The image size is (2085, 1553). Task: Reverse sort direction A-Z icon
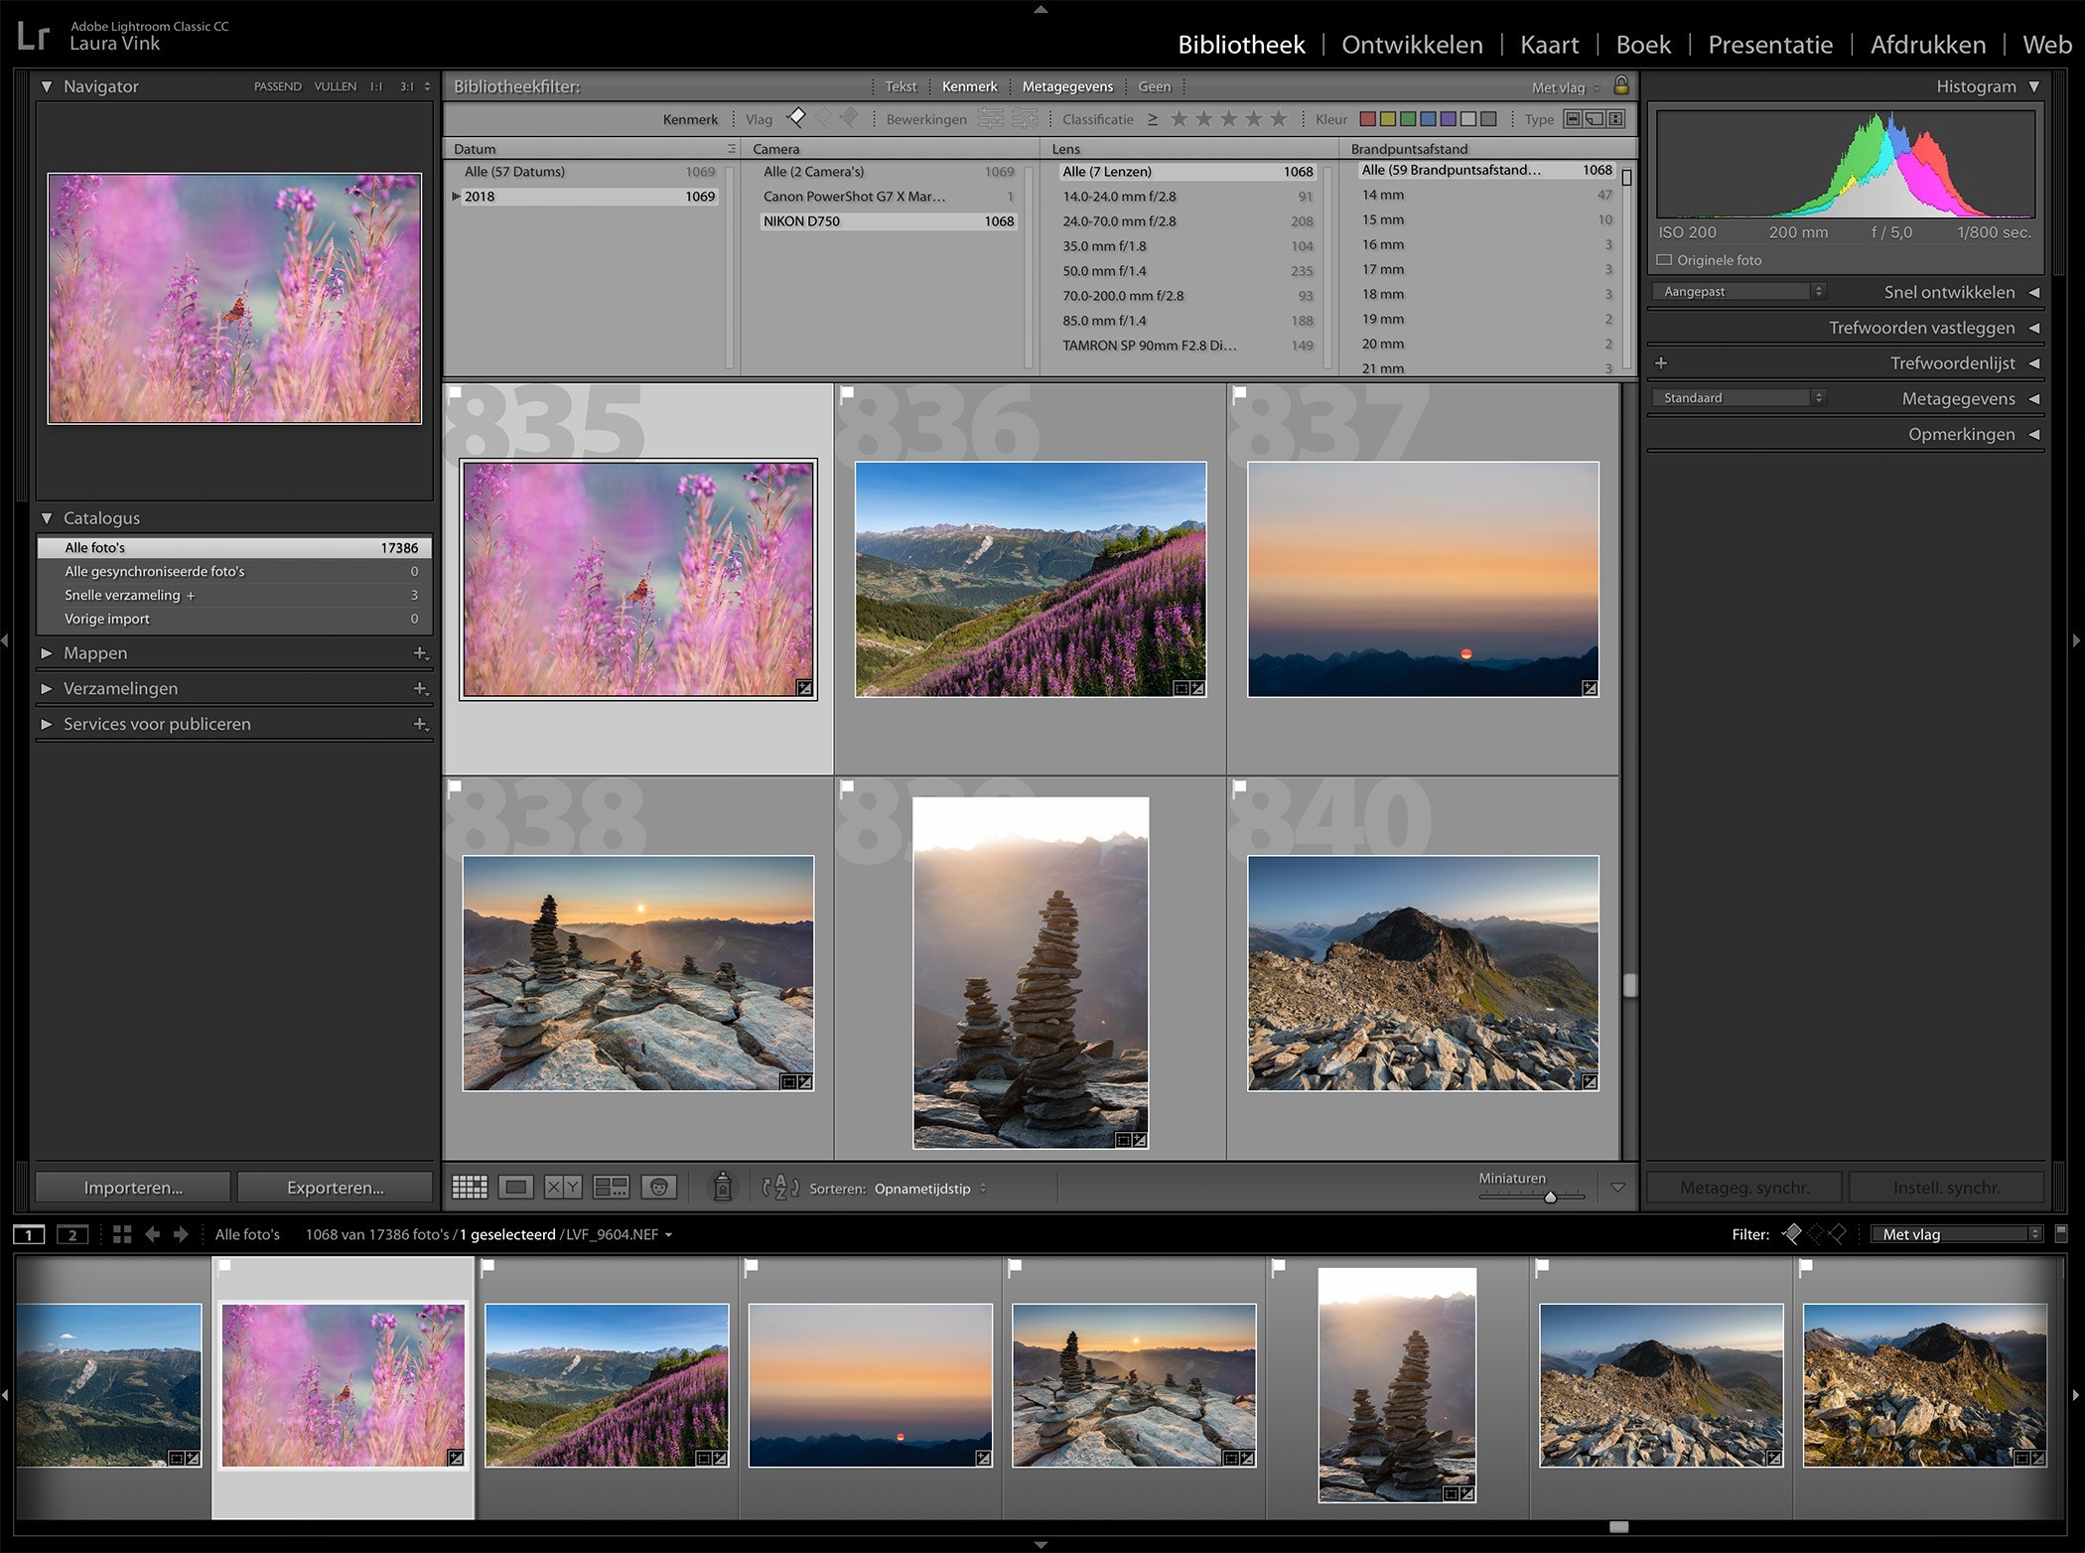click(x=780, y=1188)
